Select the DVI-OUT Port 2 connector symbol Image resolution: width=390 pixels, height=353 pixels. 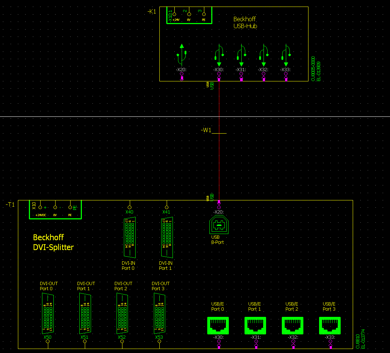pos(122,314)
